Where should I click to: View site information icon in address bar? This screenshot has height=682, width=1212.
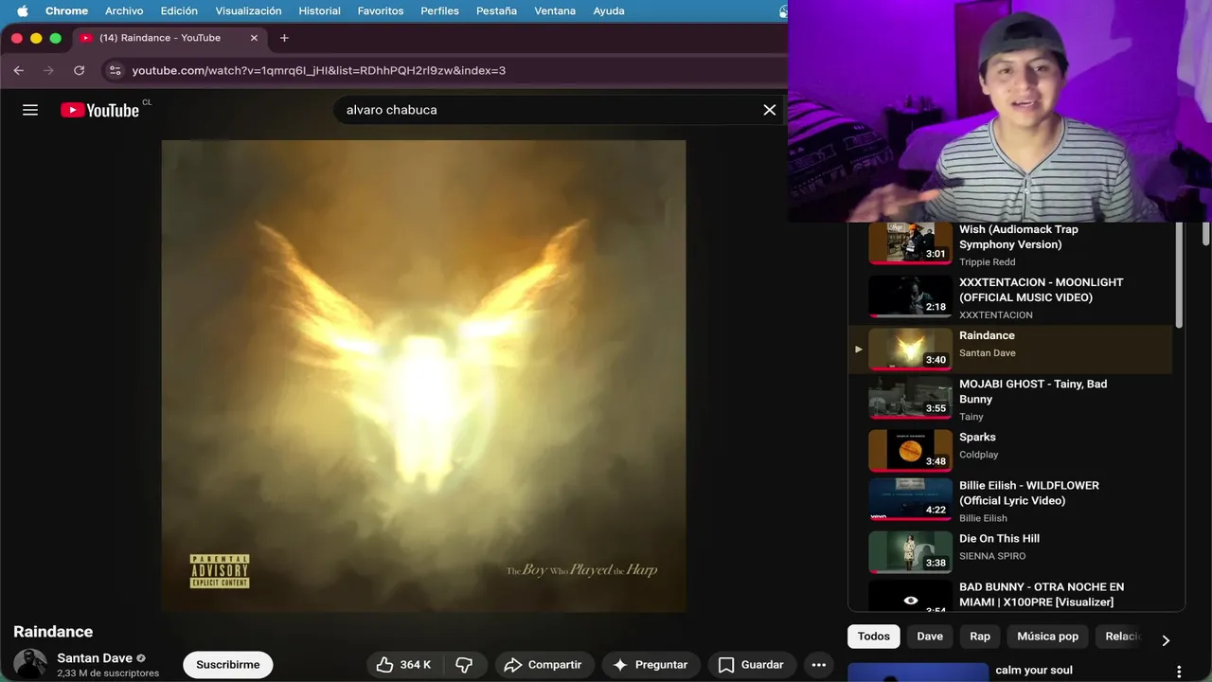115,70
